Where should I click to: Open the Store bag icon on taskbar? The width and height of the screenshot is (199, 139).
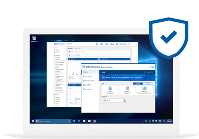click(x=89, y=121)
